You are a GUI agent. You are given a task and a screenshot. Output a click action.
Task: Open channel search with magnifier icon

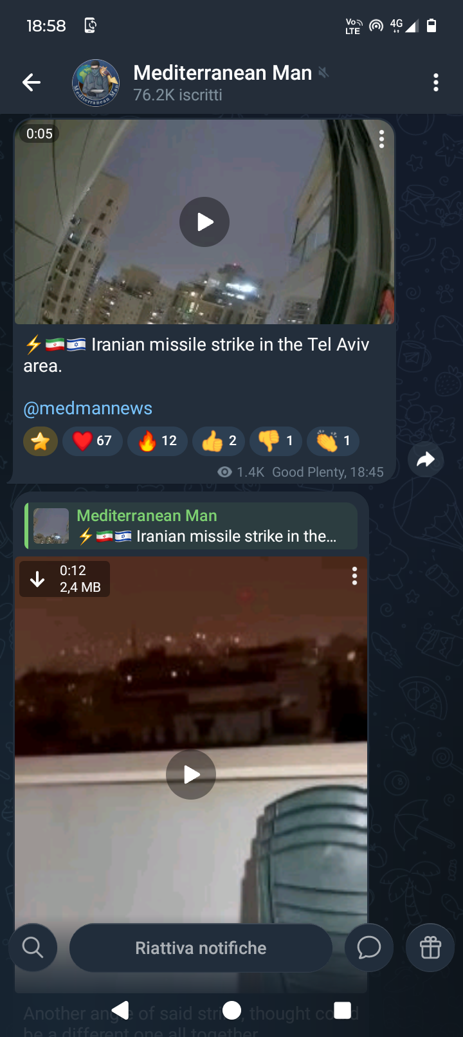(x=33, y=948)
